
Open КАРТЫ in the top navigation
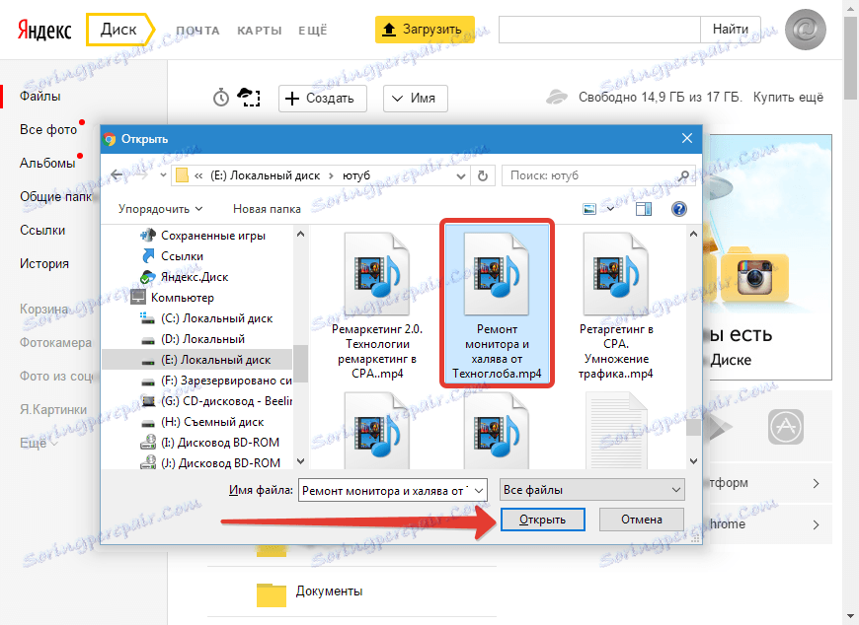(260, 31)
